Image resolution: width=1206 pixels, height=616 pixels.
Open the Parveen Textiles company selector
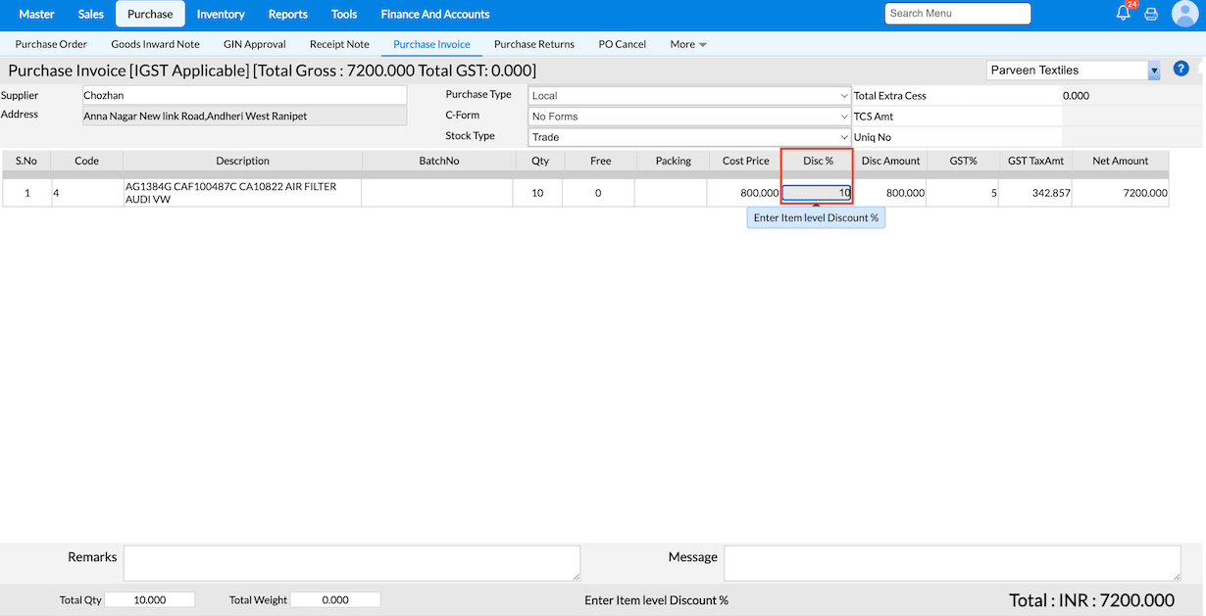click(x=1073, y=71)
